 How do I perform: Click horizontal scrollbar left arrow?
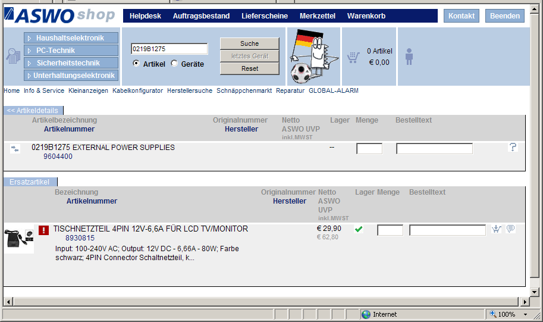[x=9, y=302]
